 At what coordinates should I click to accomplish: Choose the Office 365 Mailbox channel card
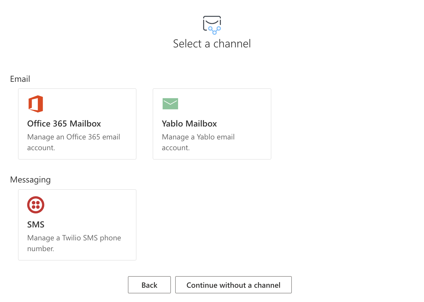pyautogui.click(x=77, y=124)
